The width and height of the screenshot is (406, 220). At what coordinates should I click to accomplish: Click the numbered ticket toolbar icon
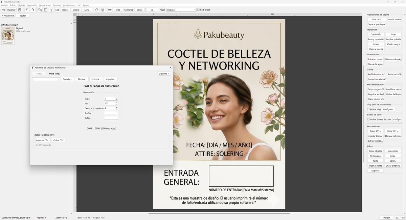(x=57, y=10)
